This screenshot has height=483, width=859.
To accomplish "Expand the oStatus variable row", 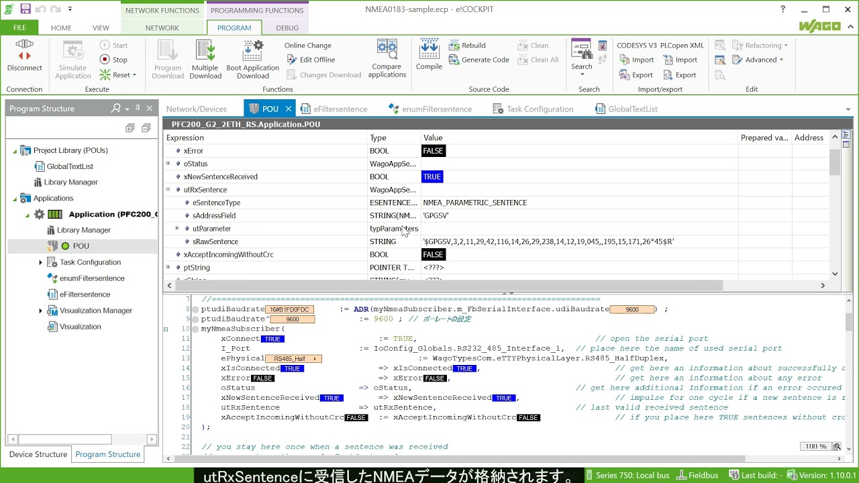I will 168,164.
